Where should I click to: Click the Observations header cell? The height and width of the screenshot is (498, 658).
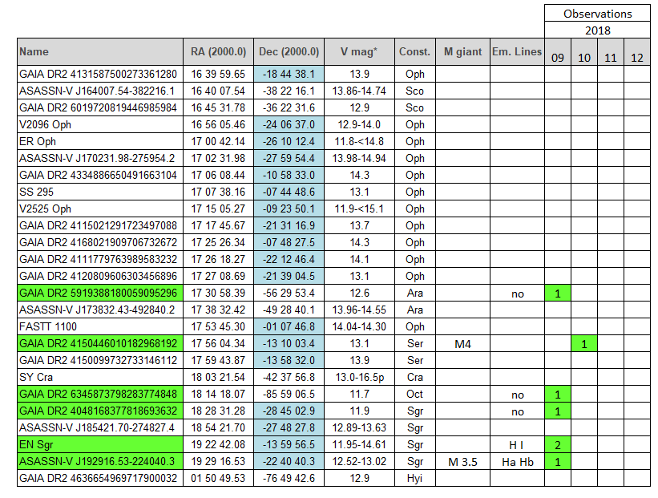click(597, 14)
